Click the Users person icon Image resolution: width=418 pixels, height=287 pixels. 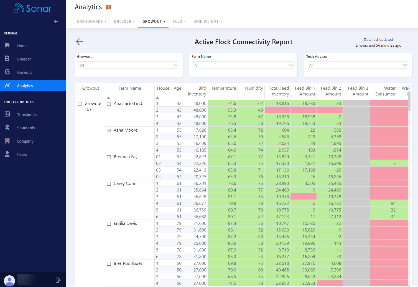[x=7, y=154]
